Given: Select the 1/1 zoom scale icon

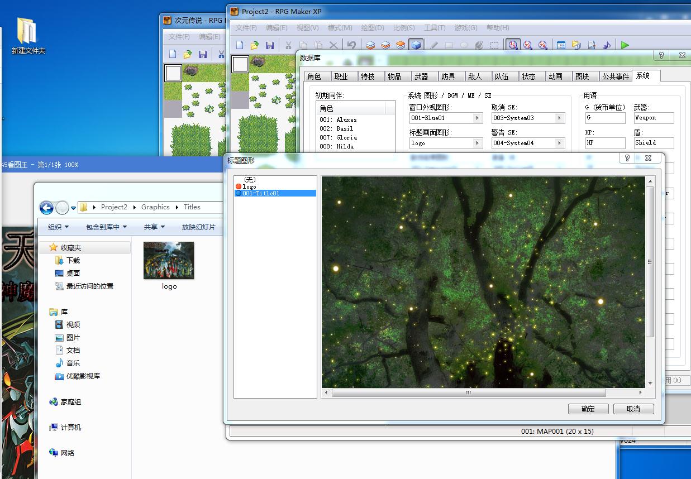Looking at the screenshot, I should (513, 45).
